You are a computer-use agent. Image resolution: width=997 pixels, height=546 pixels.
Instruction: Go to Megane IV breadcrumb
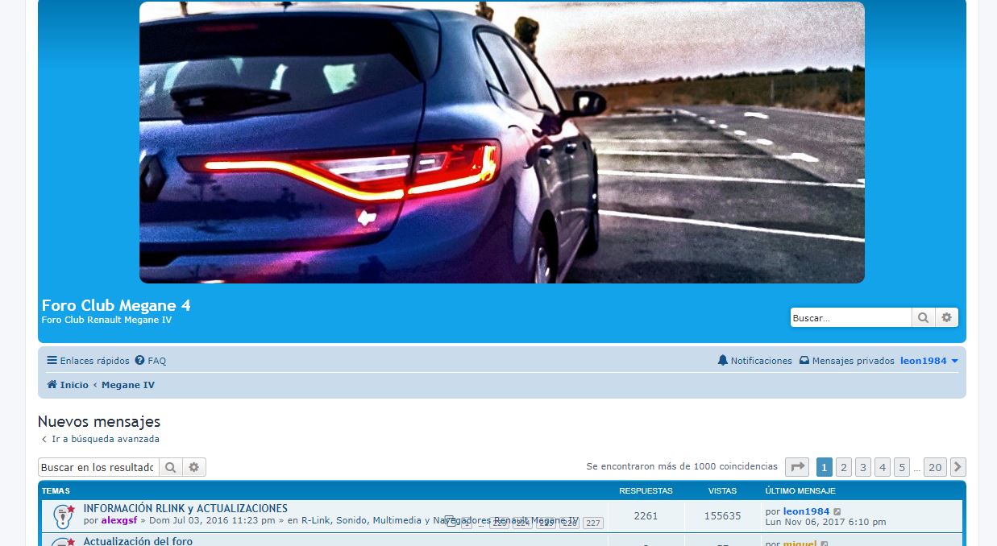(128, 385)
